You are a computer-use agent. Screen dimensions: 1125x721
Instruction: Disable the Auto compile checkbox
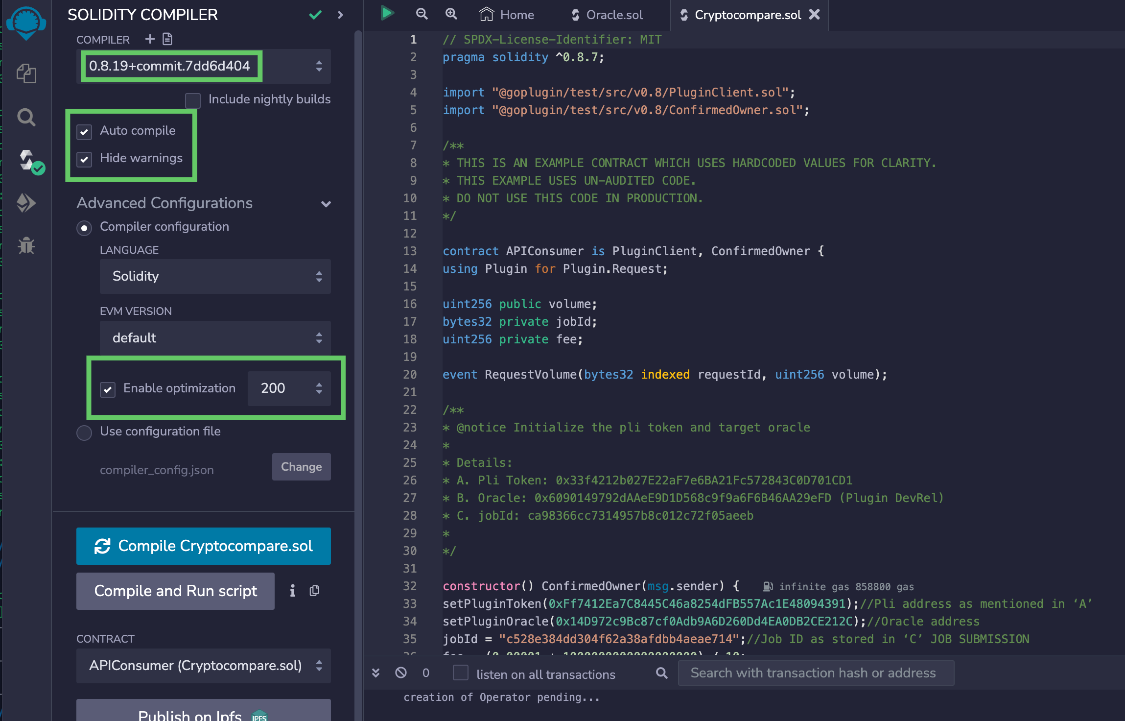tap(84, 131)
